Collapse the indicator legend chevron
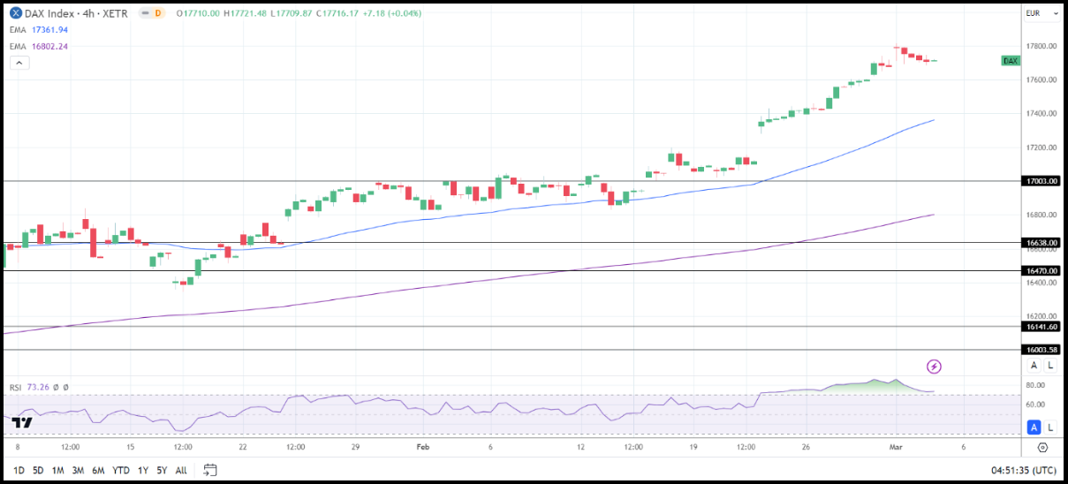 pyautogui.click(x=19, y=63)
